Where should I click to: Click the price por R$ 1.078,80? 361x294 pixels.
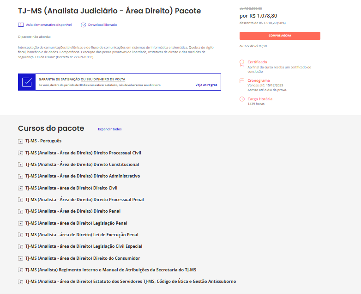click(x=258, y=16)
